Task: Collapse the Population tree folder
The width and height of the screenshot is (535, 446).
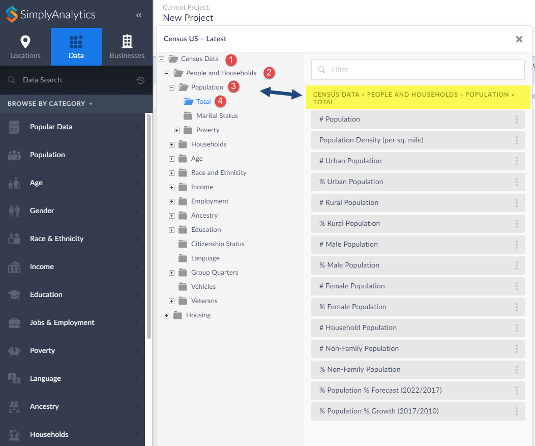Action: point(171,87)
